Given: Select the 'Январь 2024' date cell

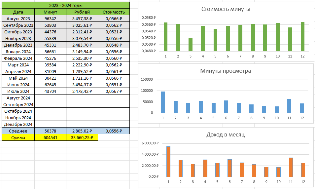Looking at the screenshot, I should click(18, 52).
